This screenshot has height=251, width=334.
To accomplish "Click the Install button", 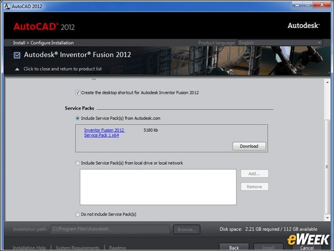I will [268, 247].
